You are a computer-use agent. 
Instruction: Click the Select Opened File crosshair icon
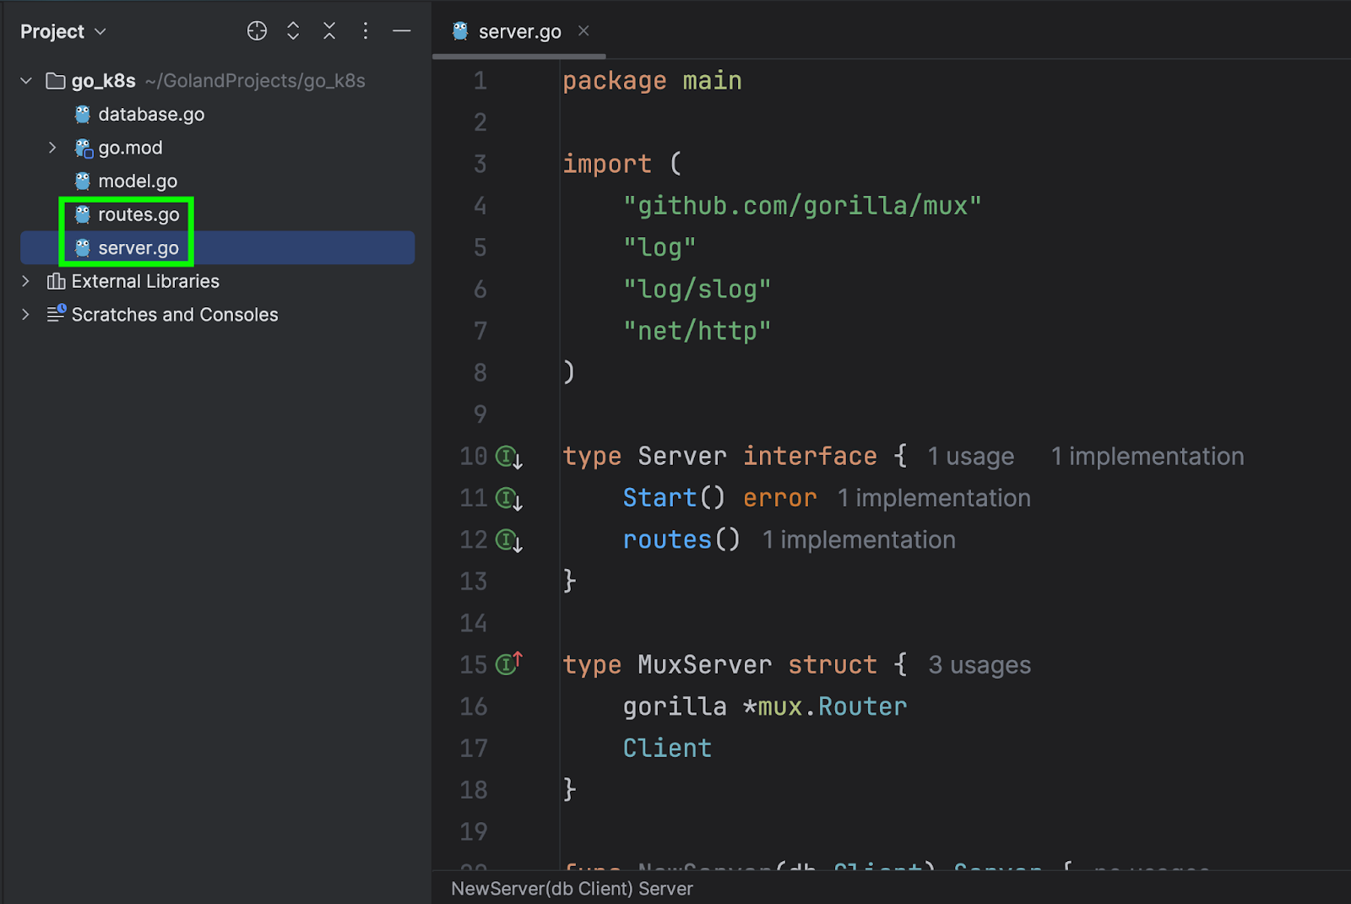click(x=257, y=31)
